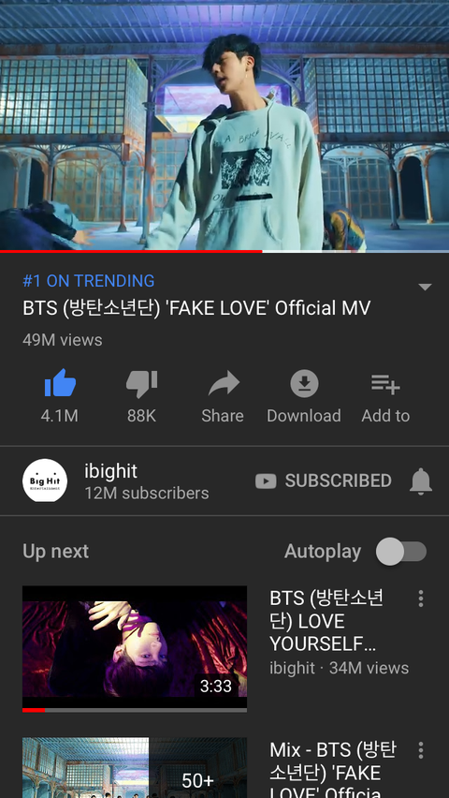The height and width of the screenshot is (798, 449).
Task: Tap the thumbs-down dislike icon
Action: pyautogui.click(x=141, y=384)
